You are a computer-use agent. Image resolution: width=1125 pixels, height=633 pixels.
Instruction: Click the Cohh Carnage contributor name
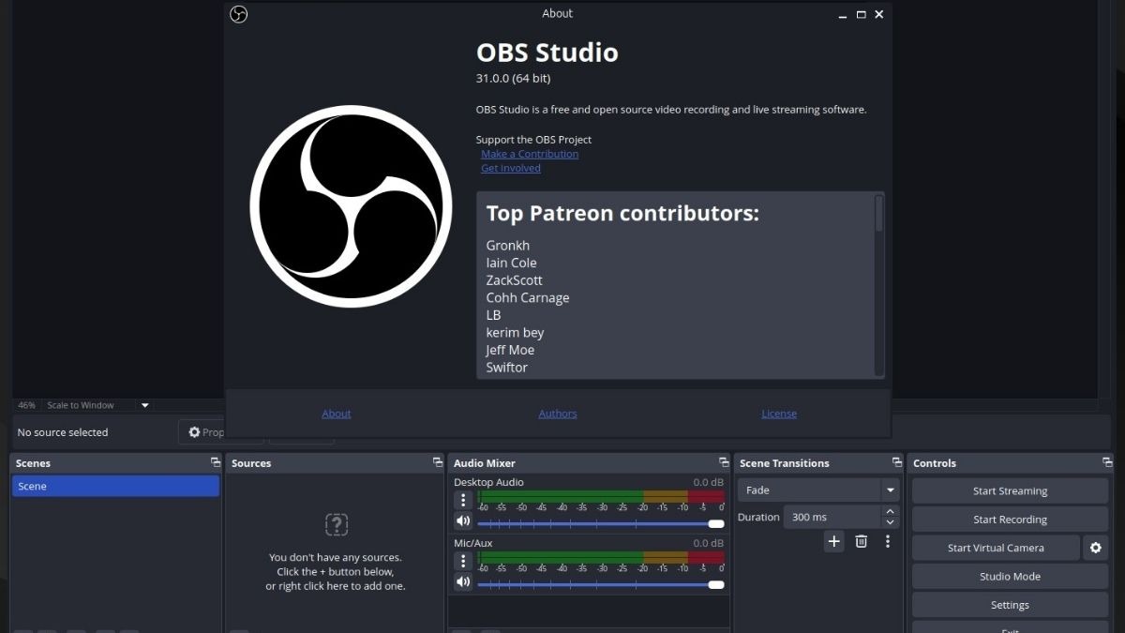coord(528,298)
